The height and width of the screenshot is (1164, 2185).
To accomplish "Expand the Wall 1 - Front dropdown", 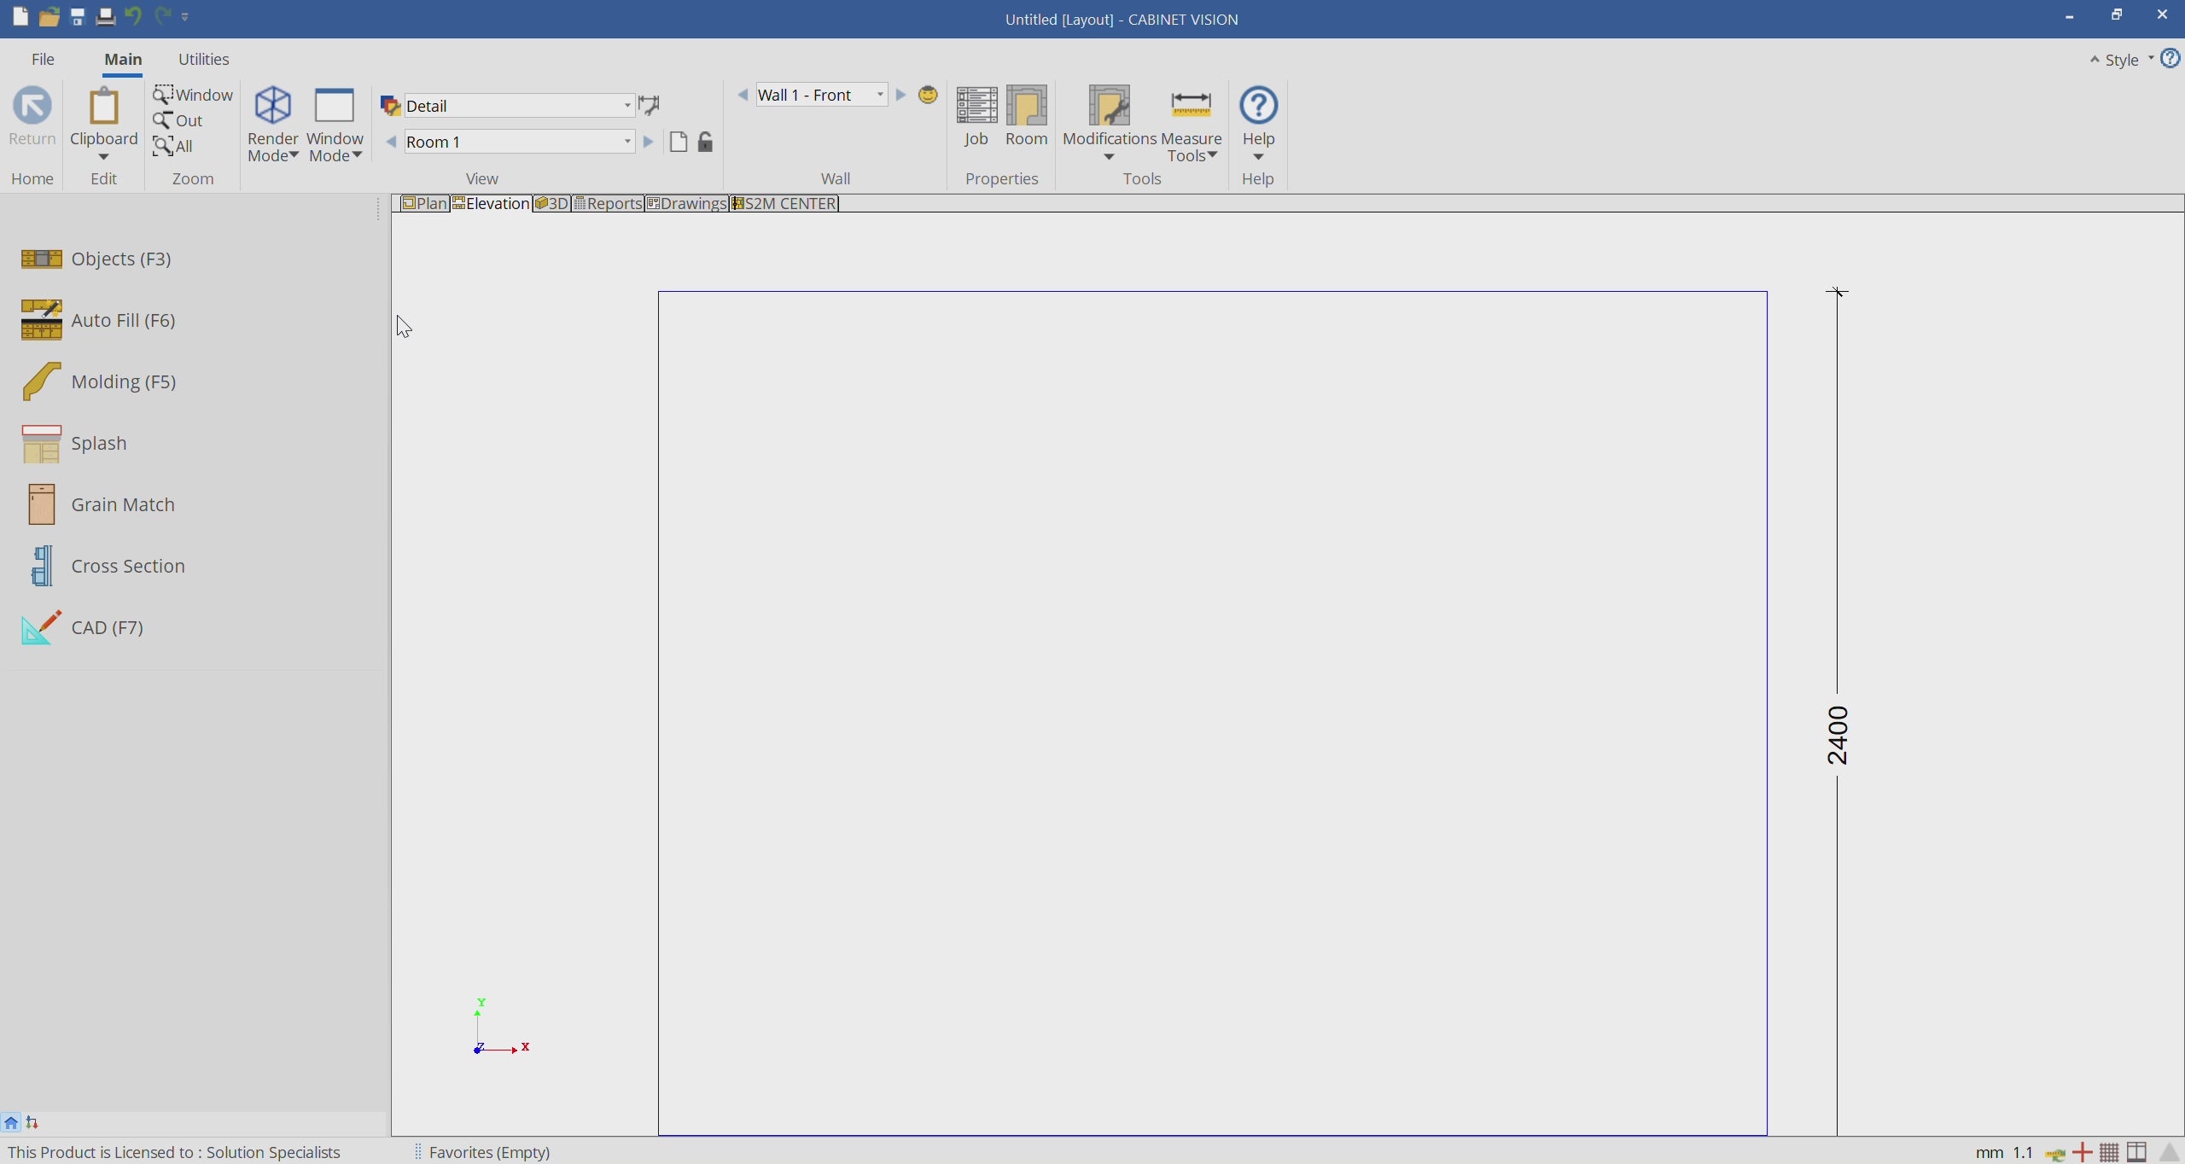I will coord(880,95).
